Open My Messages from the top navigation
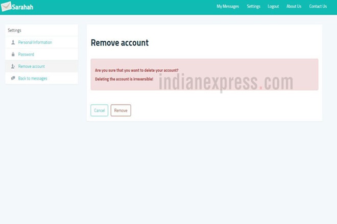337x224 pixels. coord(227,7)
